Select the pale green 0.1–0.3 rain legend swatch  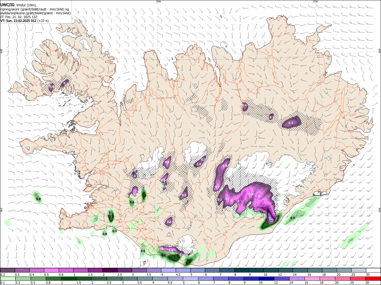[8, 278]
